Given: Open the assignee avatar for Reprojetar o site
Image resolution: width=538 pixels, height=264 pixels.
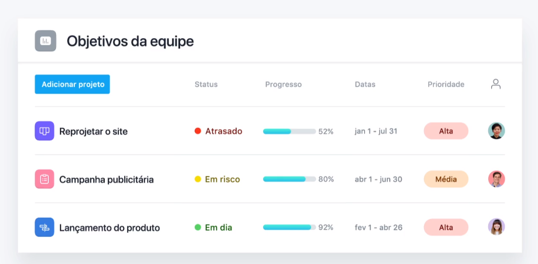Looking at the screenshot, I should (x=496, y=131).
